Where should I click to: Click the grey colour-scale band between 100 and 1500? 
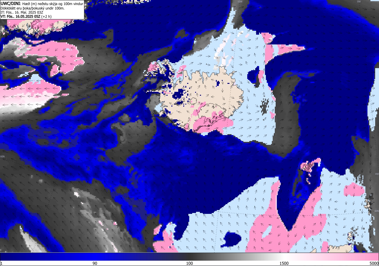click(237, 257)
